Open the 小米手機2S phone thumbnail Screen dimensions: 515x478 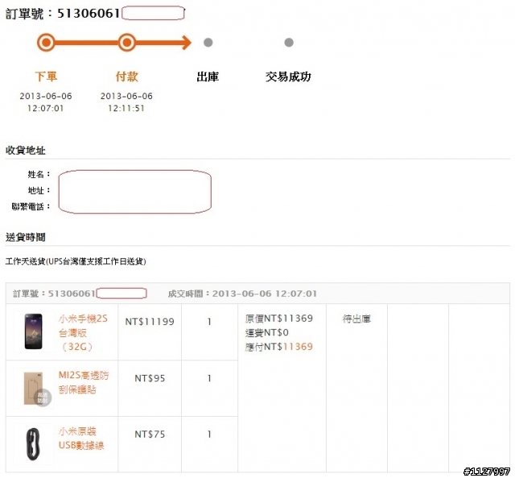click(x=34, y=332)
